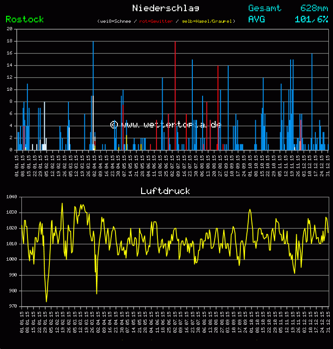Click the 628mm total precipitation value
Screen dimensions: 333x349
(314, 8)
